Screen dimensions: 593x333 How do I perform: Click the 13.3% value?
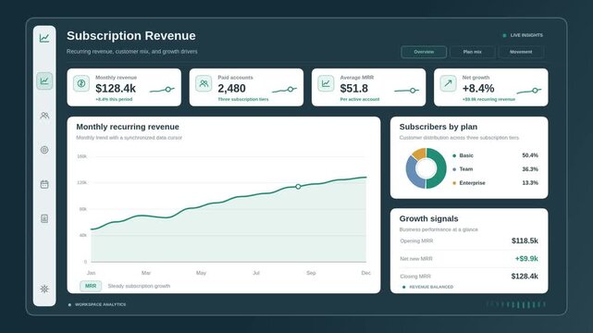click(530, 182)
